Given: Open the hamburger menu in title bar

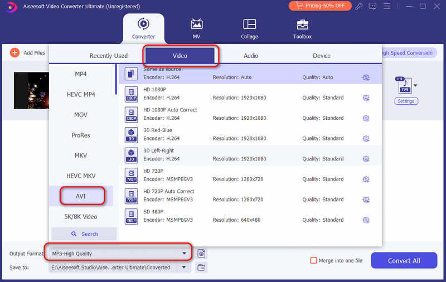Looking at the screenshot, I should pos(387,6).
